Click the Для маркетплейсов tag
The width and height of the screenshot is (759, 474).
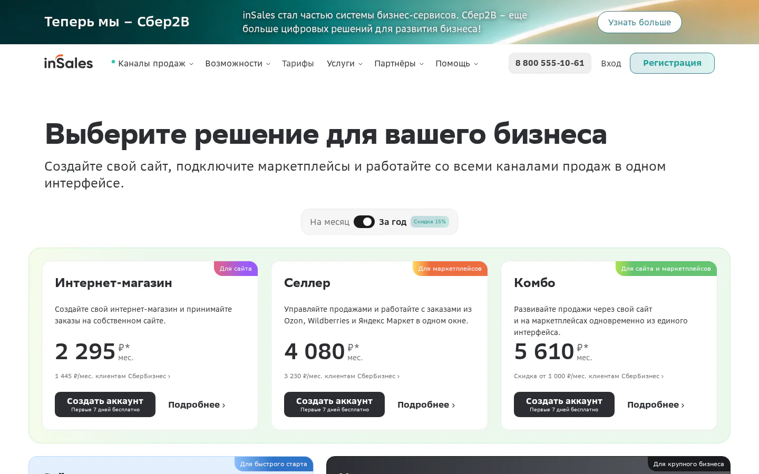click(450, 269)
